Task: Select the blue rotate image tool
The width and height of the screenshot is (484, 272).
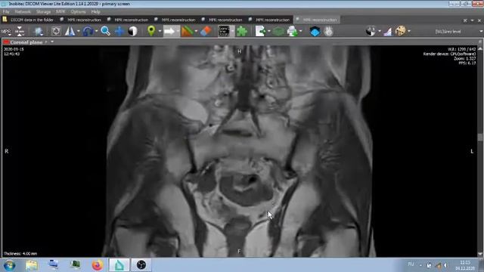Action: (x=88, y=31)
